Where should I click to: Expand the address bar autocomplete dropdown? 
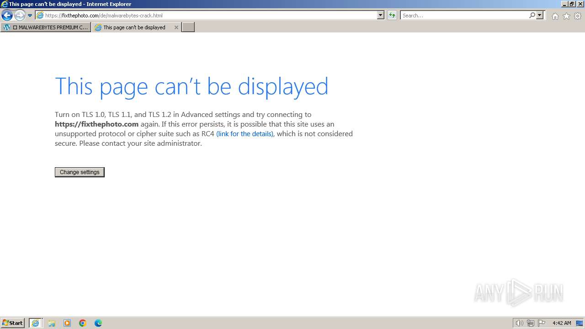pyautogui.click(x=380, y=16)
